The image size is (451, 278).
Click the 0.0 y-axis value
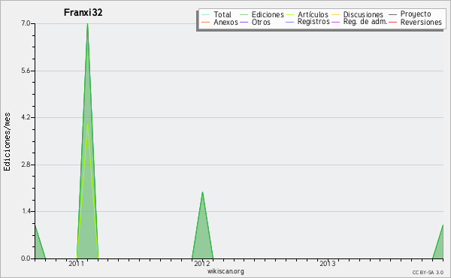[26, 258]
